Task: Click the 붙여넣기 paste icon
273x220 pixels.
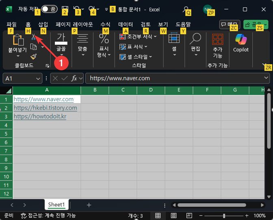Action: click(x=18, y=40)
